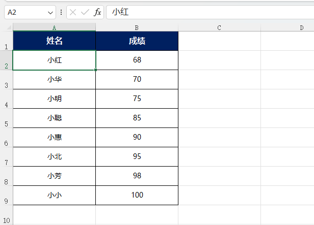Select column C header
314x225 pixels.
click(x=219, y=27)
